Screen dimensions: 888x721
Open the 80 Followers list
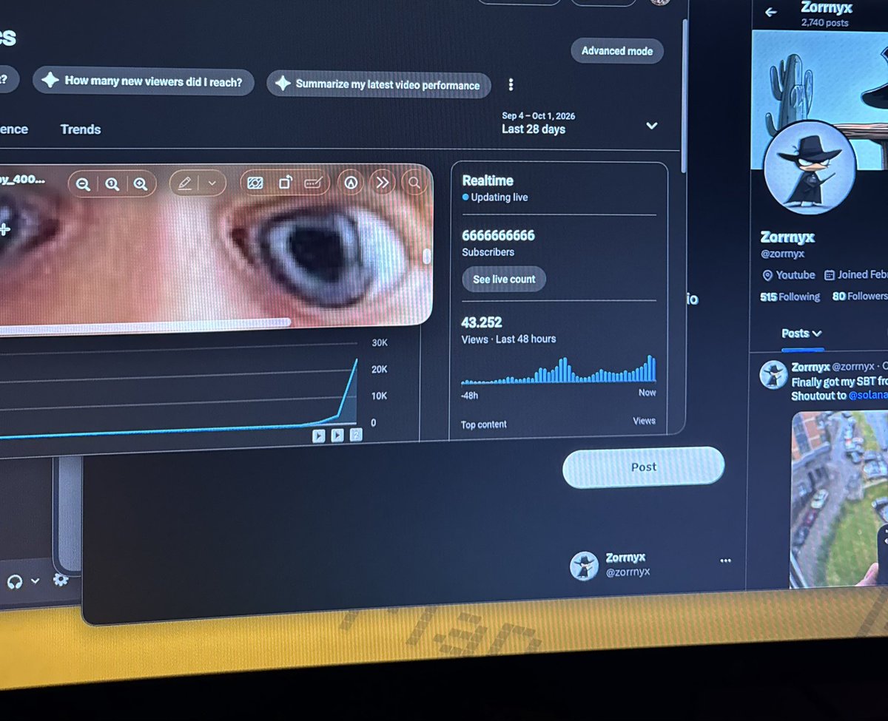859,296
